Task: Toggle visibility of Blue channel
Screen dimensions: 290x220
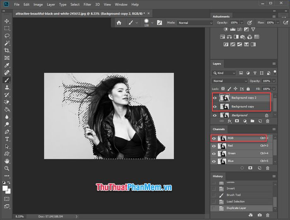Action: tap(214, 161)
